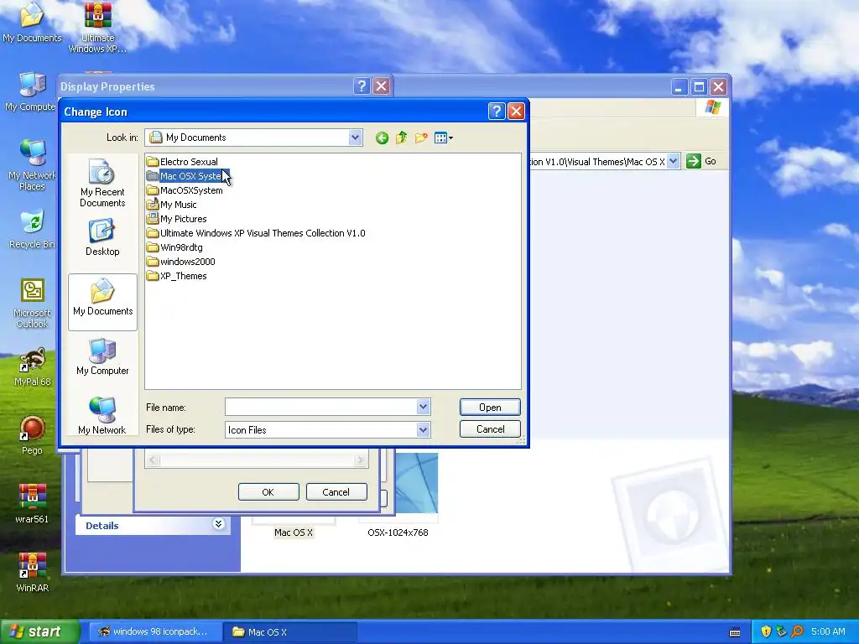Click help button in Display Properties title bar
The height and width of the screenshot is (644, 859).
point(362,86)
